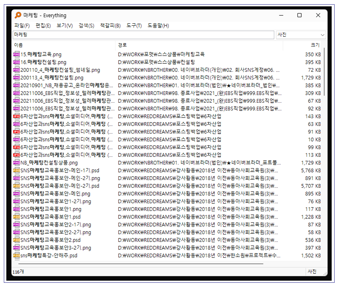This screenshot has height=287, width=338.
Task: Sort by the 크기 column header
Action: [302, 45]
